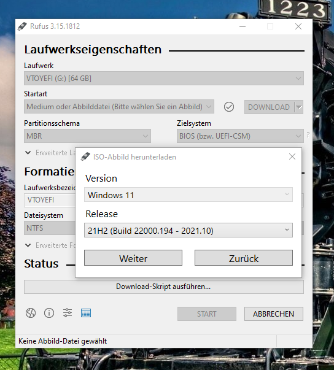Image resolution: width=334 pixels, height=370 pixels.
Task: Click the Rufus USB icon in title bar
Action: click(22, 26)
